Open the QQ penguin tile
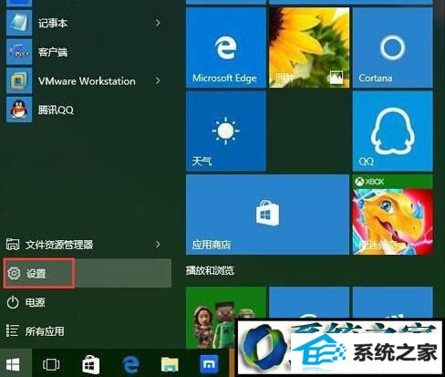Image resolution: width=445 pixels, height=377 pixels. point(393,131)
